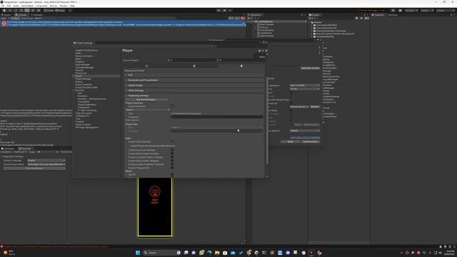Click the red error icon in console entry
This screenshot has width=457, height=257.
click(x=4, y=24)
